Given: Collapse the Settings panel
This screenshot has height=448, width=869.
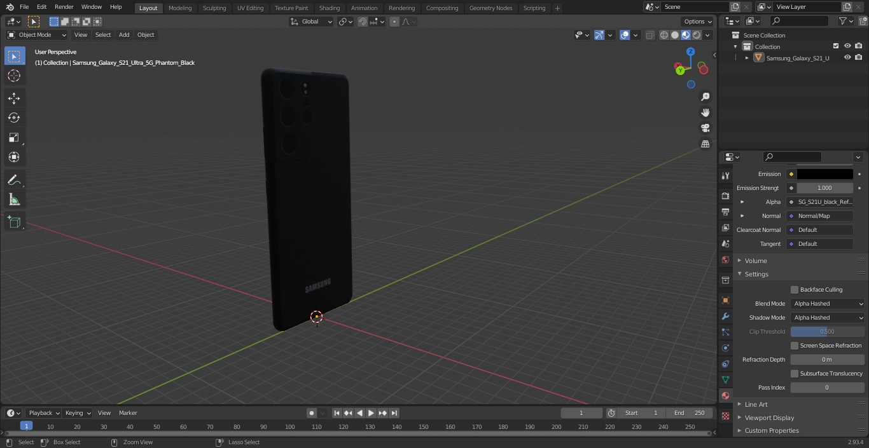Looking at the screenshot, I should click(x=756, y=274).
